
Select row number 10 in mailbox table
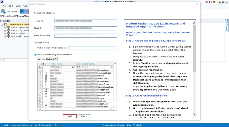[40, 95]
